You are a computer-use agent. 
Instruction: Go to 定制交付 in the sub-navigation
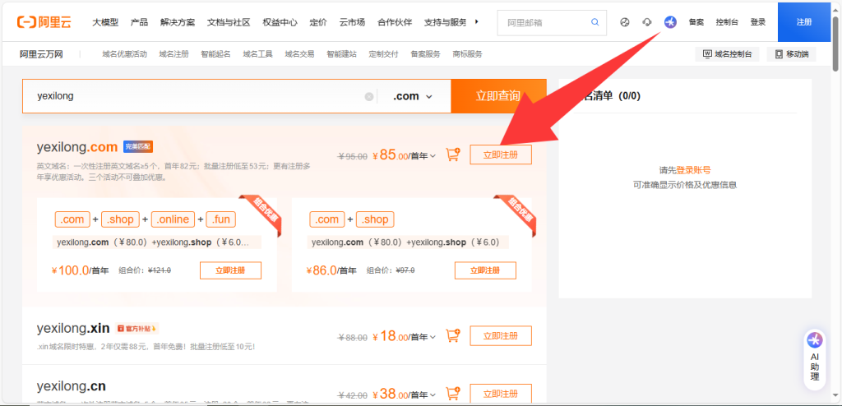(x=383, y=54)
